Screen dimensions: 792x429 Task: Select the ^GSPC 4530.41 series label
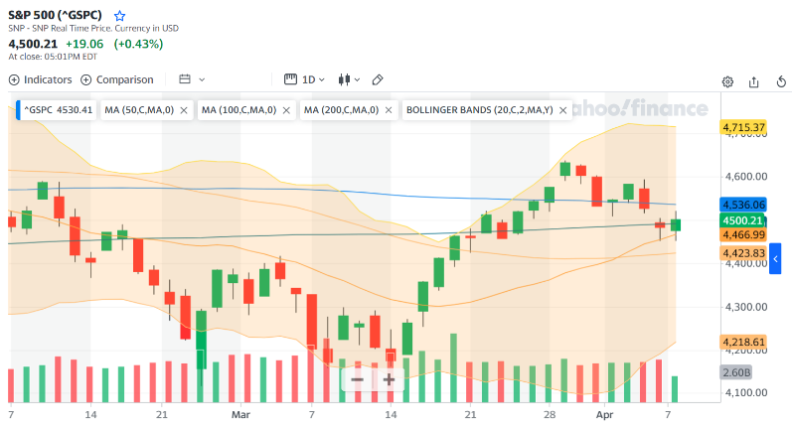click(x=56, y=110)
